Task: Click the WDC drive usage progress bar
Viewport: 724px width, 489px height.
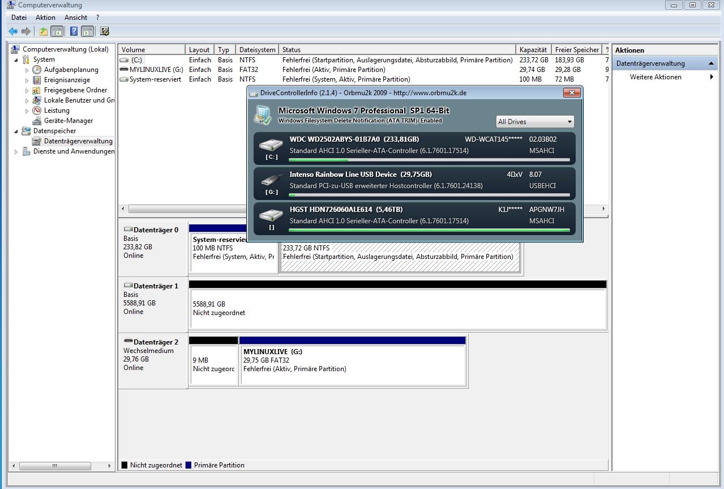Action: point(429,160)
